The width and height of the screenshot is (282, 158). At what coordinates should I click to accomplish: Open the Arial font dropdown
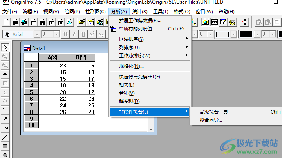37,34
